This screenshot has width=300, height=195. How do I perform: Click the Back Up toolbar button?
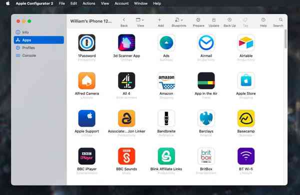coord(229,22)
